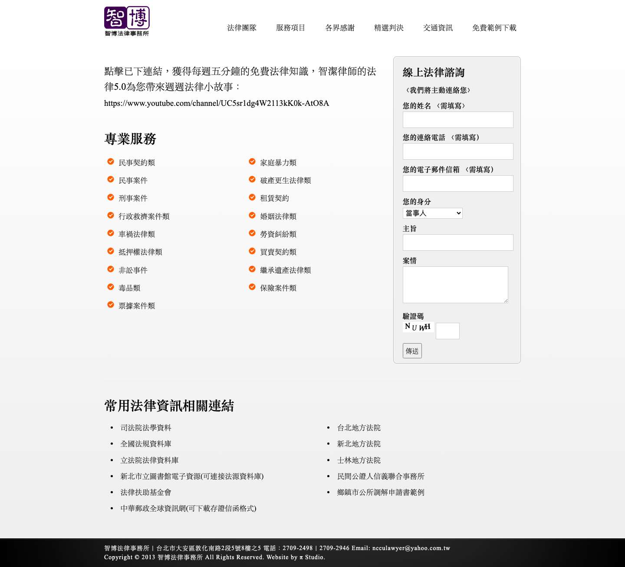Click the check icon beside 車禍法律類
Image resolution: width=625 pixels, height=567 pixels.
[x=111, y=233]
